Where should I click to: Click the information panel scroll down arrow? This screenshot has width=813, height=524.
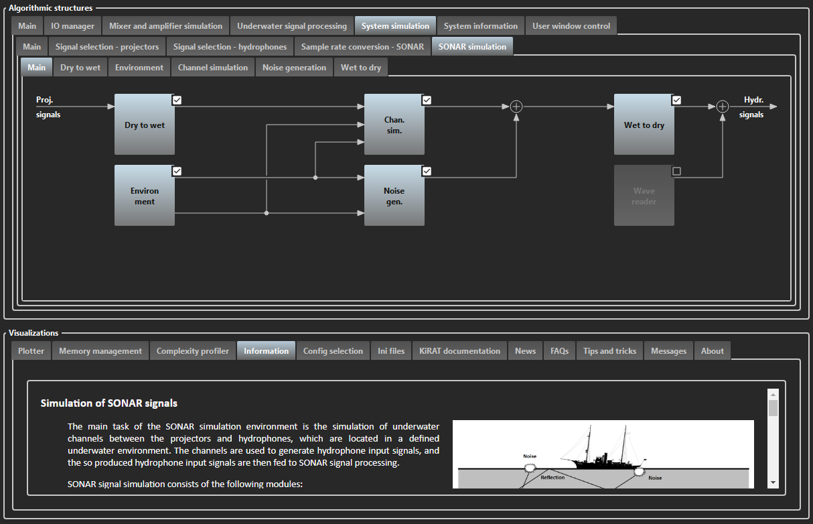tap(773, 482)
